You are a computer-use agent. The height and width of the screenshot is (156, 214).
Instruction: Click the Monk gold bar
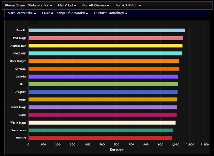[103, 100]
